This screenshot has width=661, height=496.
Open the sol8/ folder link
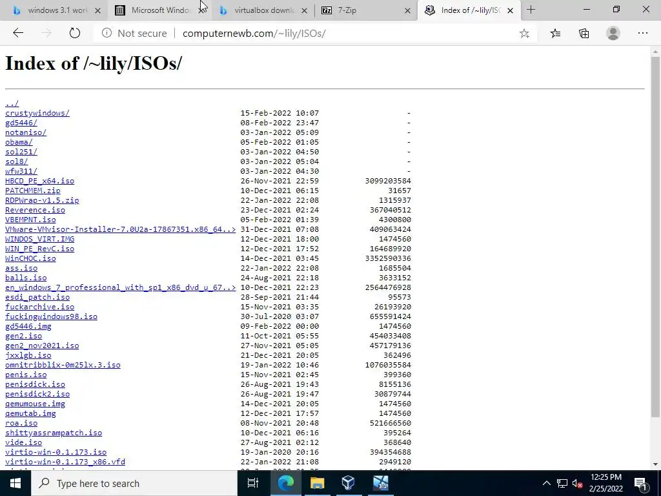[x=16, y=161]
